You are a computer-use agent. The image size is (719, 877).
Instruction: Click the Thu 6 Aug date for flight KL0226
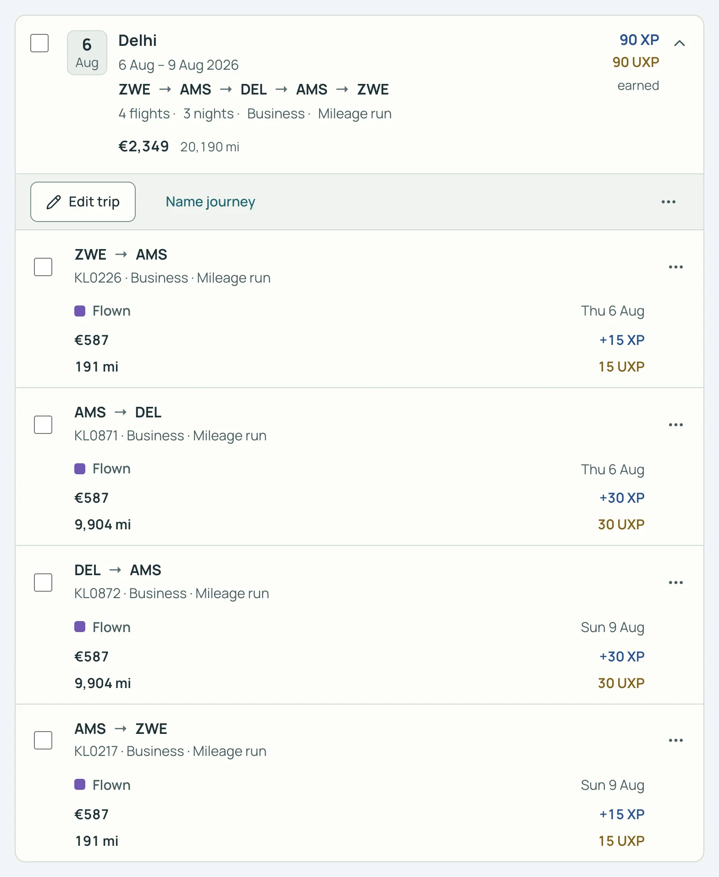tap(613, 311)
